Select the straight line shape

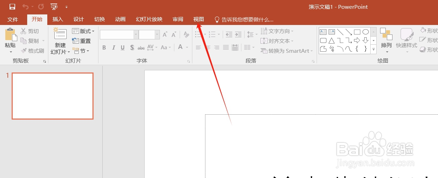[x=340, y=32]
